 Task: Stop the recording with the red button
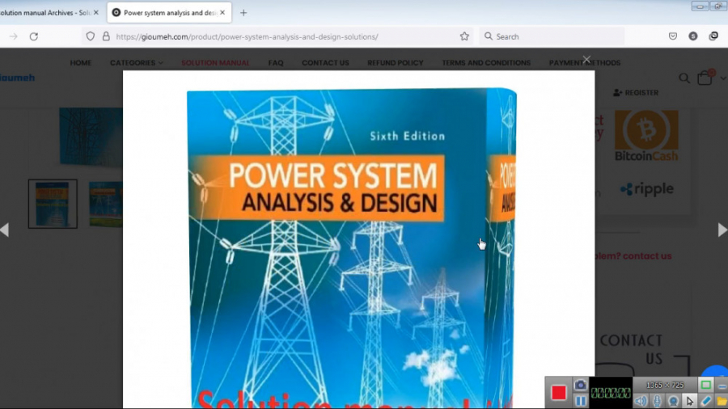coord(558,393)
